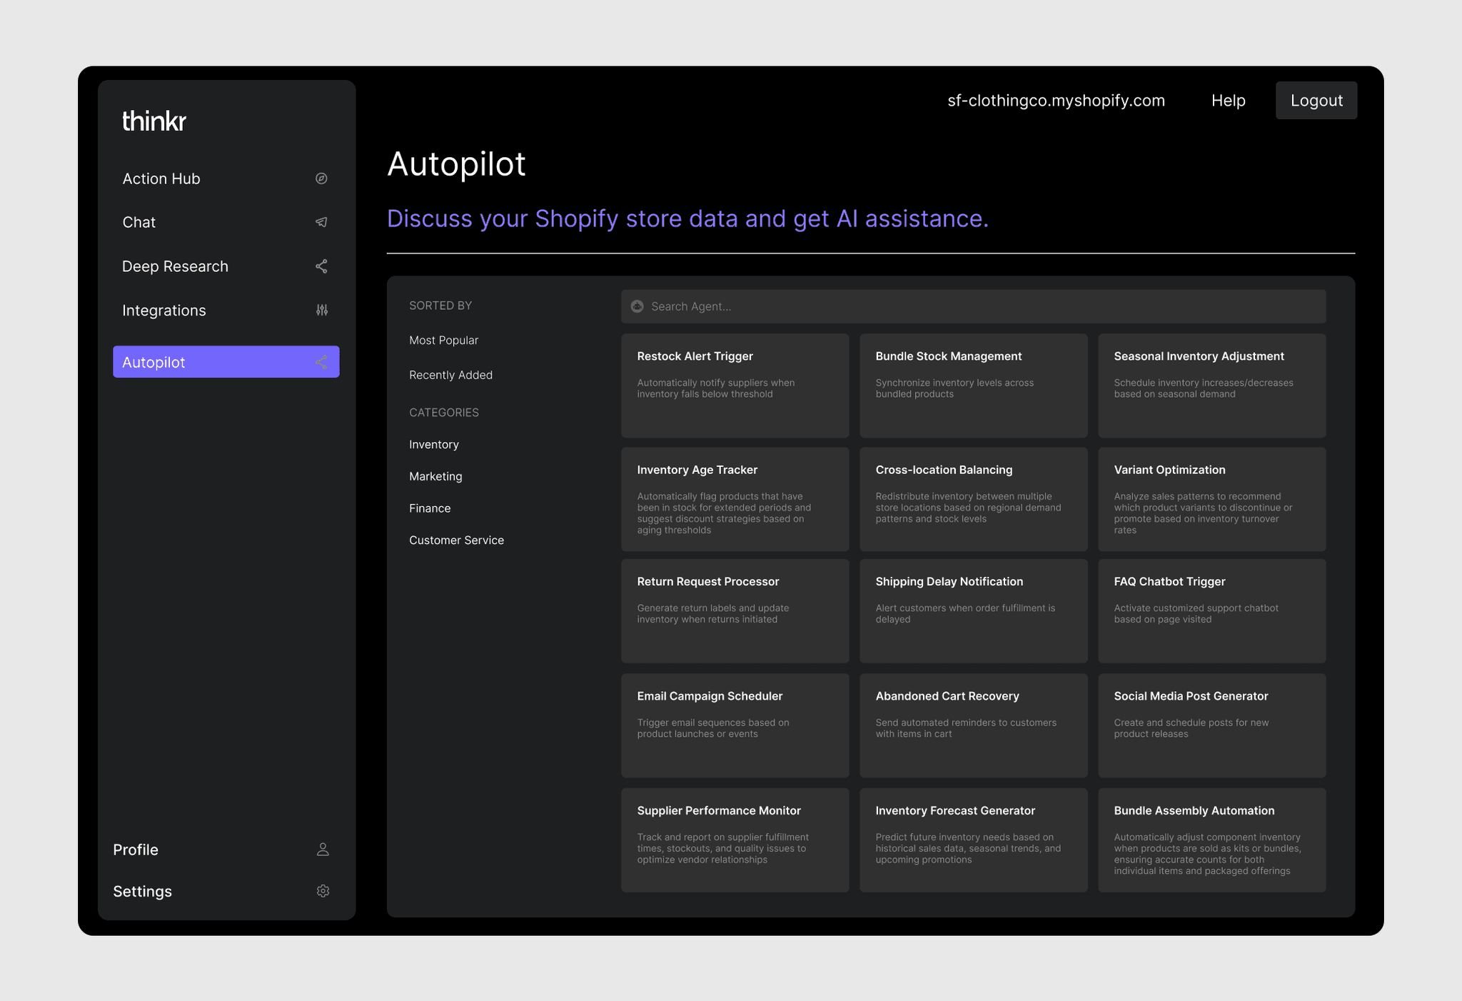1462x1001 pixels.
Task: Open Action Hub via the compass icon
Action: point(321,178)
